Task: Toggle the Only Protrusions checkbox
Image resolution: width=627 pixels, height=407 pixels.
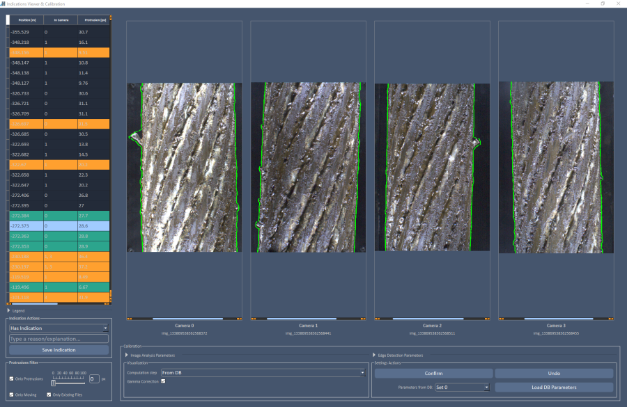Action: [12, 379]
